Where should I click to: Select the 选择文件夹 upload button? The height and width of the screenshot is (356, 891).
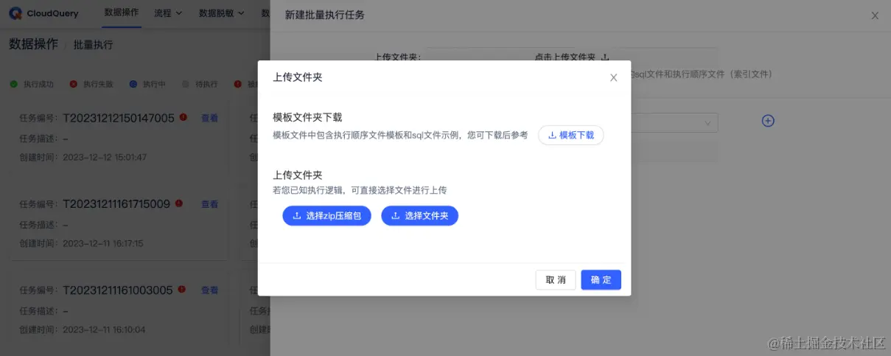pos(419,215)
